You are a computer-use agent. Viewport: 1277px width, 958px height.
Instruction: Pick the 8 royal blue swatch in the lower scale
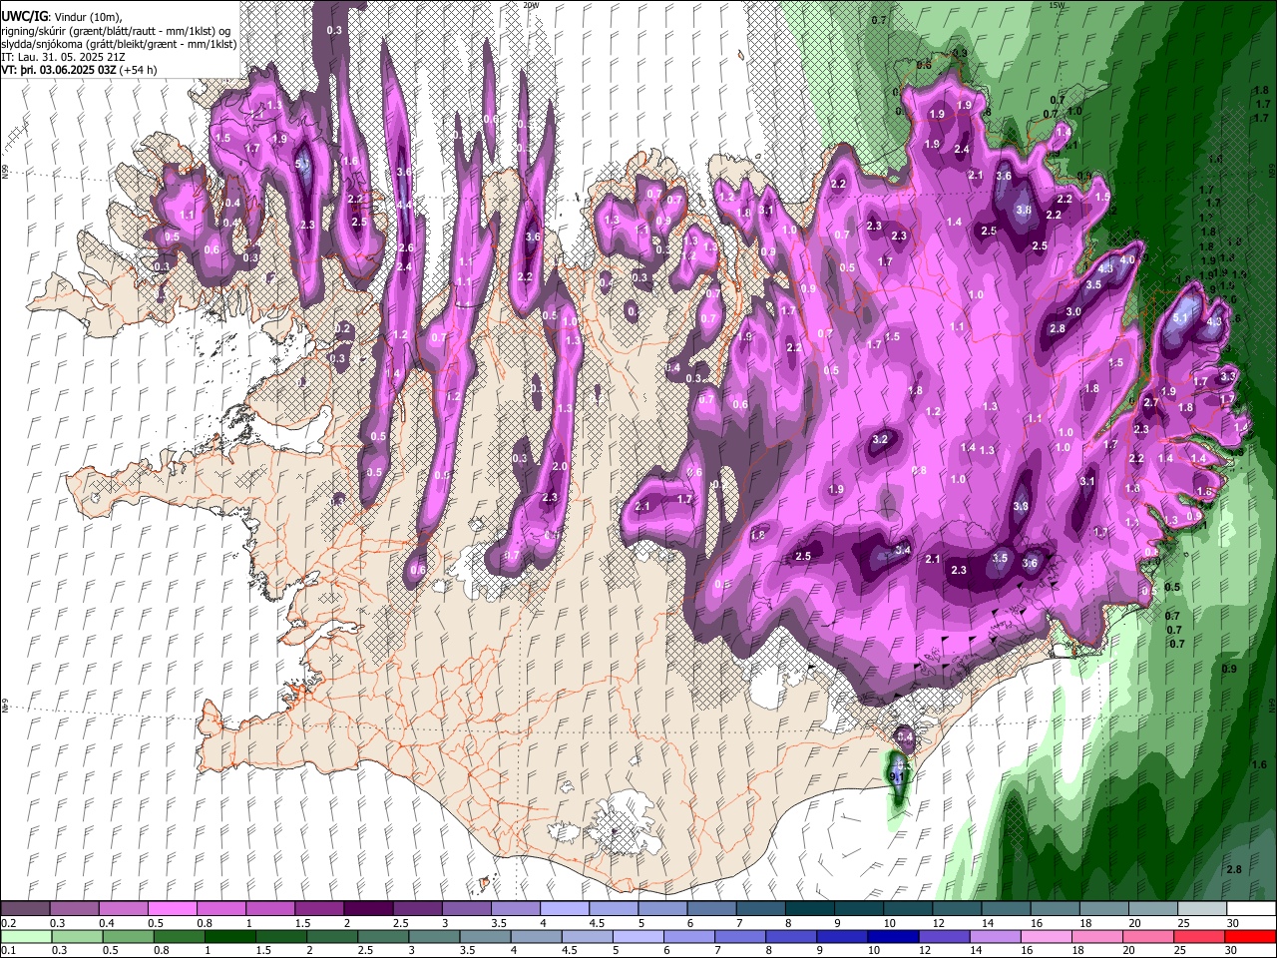(x=790, y=936)
